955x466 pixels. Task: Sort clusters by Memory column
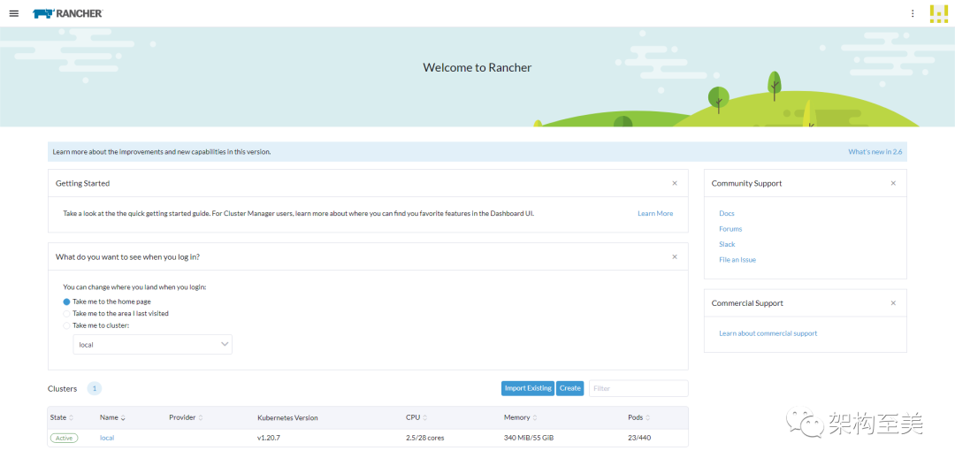tap(521, 418)
